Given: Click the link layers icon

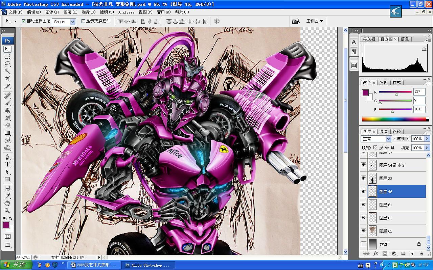Looking at the screenshot, I should [366, 253].
